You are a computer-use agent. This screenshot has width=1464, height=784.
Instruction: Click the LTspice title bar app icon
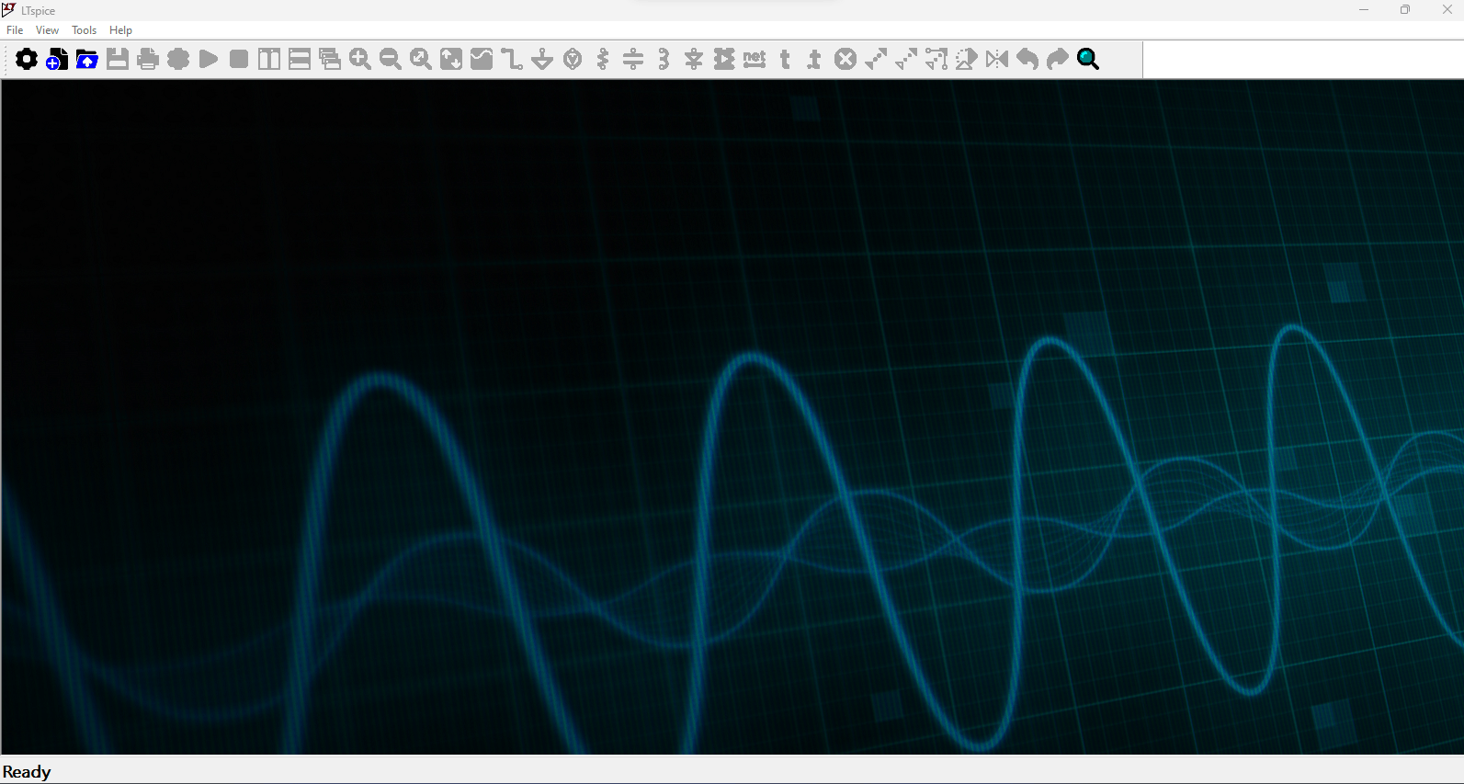9,10
